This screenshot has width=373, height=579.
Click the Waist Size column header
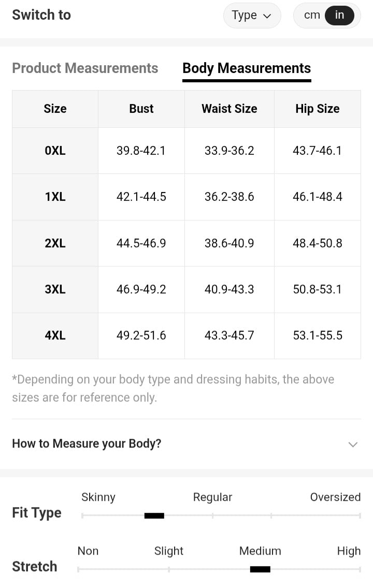(x=229, y=109)
